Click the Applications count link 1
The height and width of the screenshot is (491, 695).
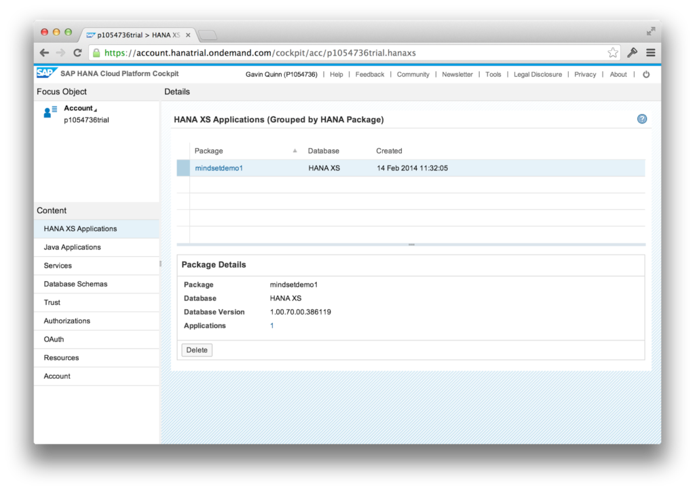(x=271, y=325)
